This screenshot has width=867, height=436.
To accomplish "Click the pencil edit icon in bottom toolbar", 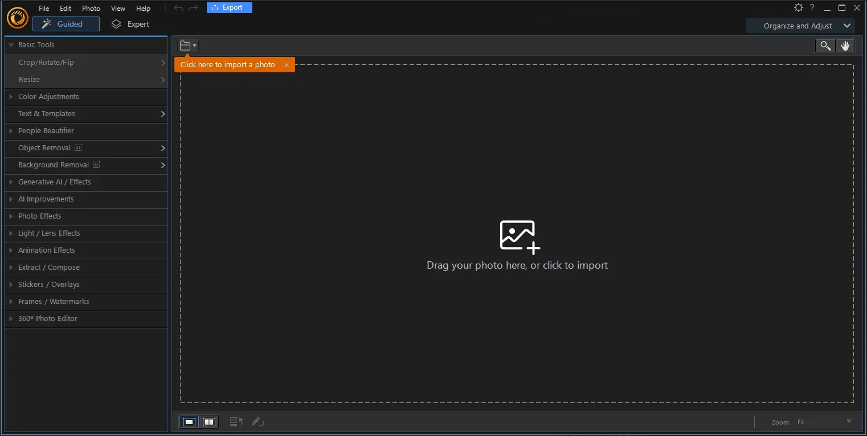I will 257,422.
